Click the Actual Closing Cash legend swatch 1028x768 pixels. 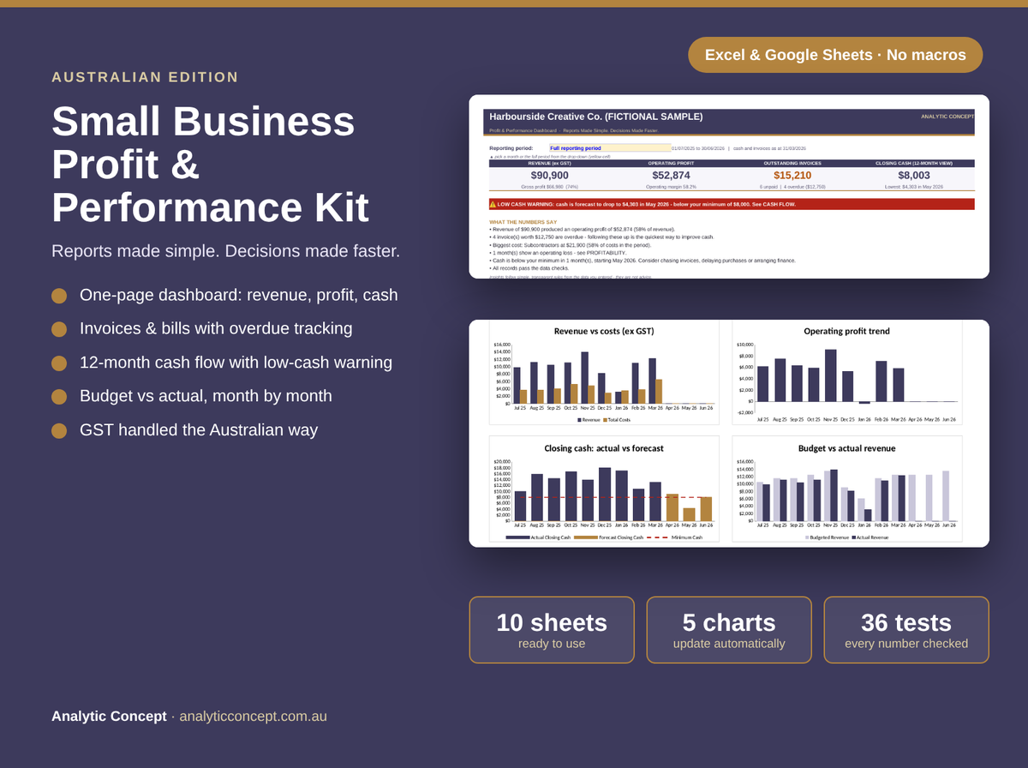(x=517, y=537)
